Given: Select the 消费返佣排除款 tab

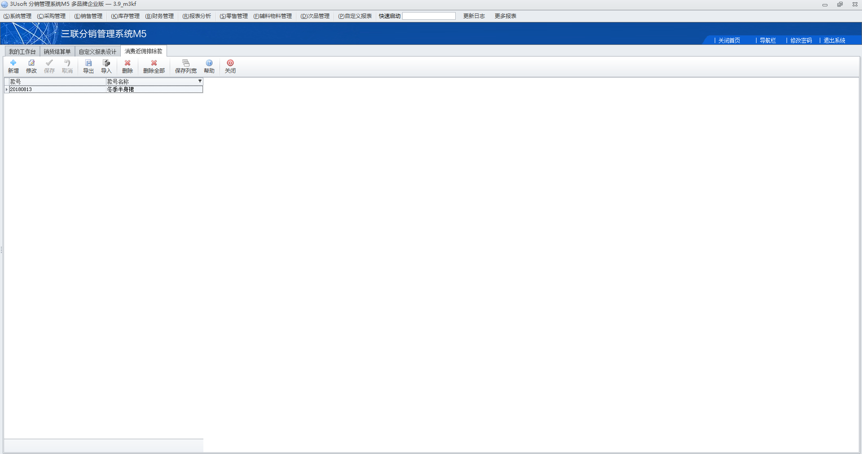Looking at the screenshot, I should tap(144, 51).
